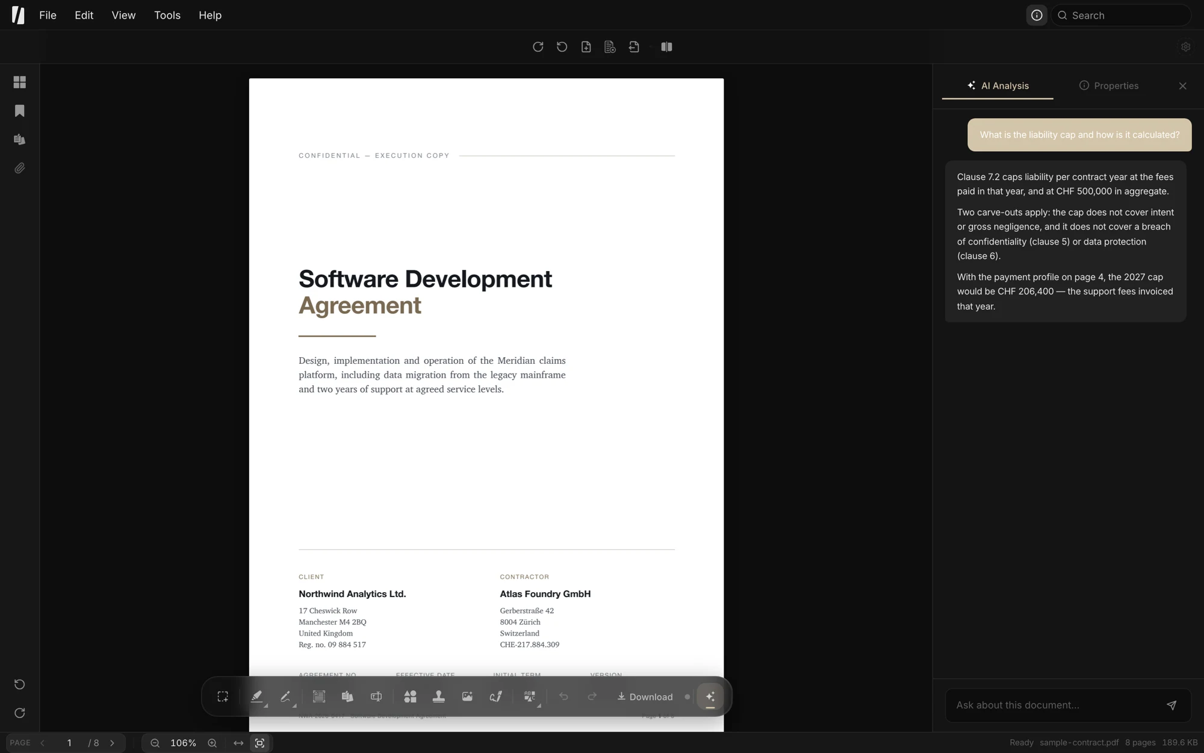Open the thumbnails grid in left sidebar
The image size is (1204, 753).
pos(20,82)
